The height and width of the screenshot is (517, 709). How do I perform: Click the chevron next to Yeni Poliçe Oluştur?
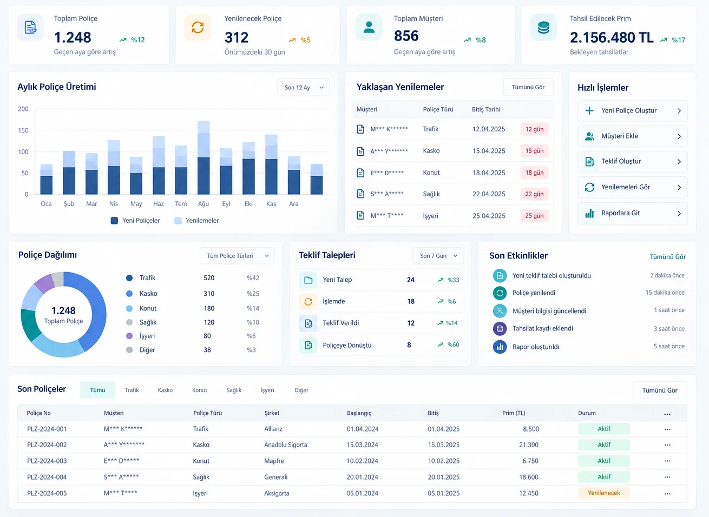679,111
